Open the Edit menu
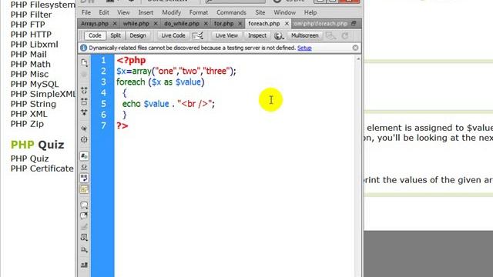 104,12
